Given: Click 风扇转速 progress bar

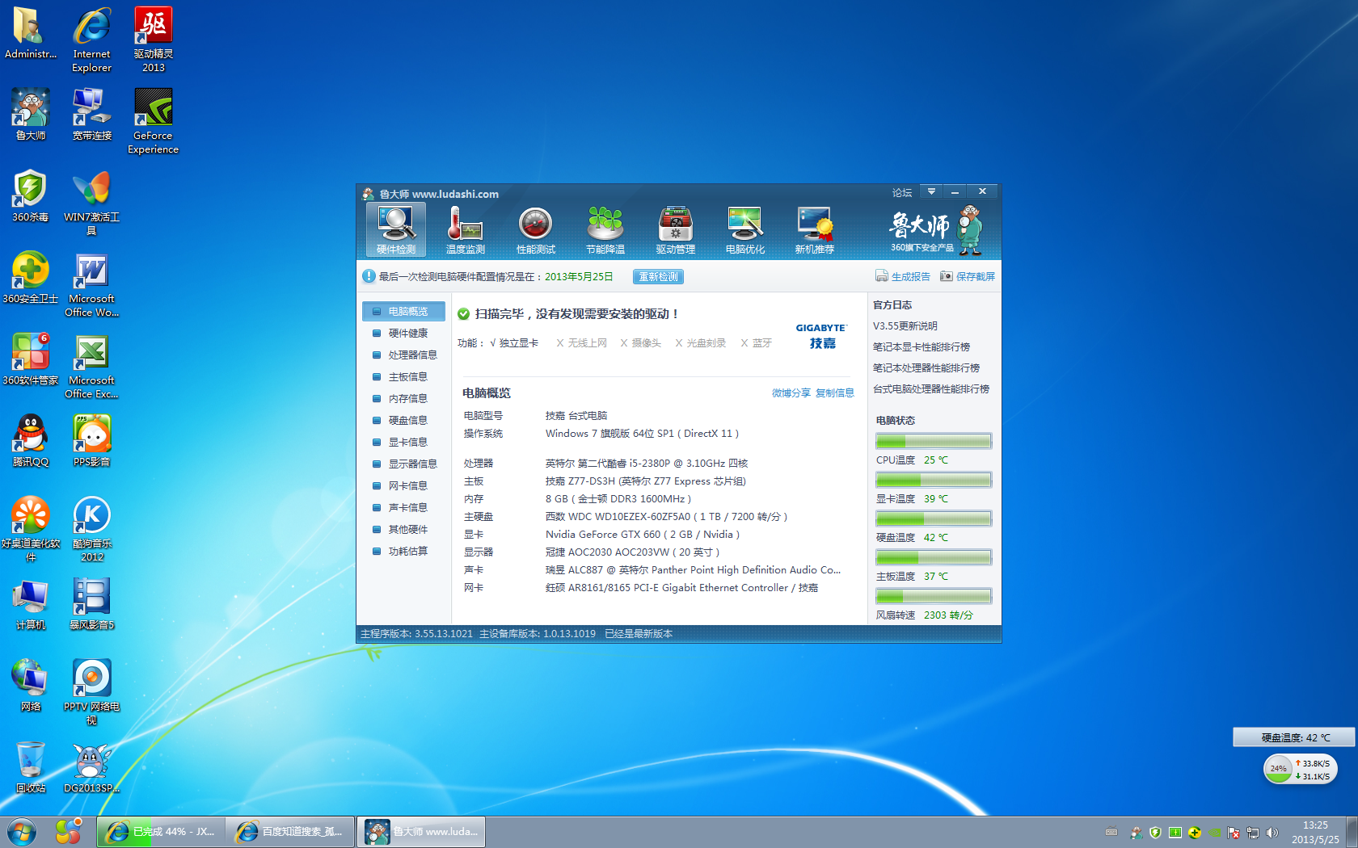Looking at the screenshot, I should (934, 596).
